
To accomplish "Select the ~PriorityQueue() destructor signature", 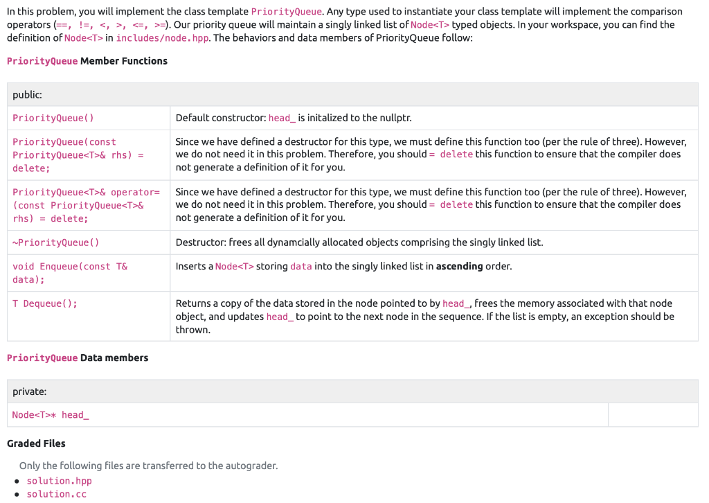I will pyautogui.click(x=55, y=242).
